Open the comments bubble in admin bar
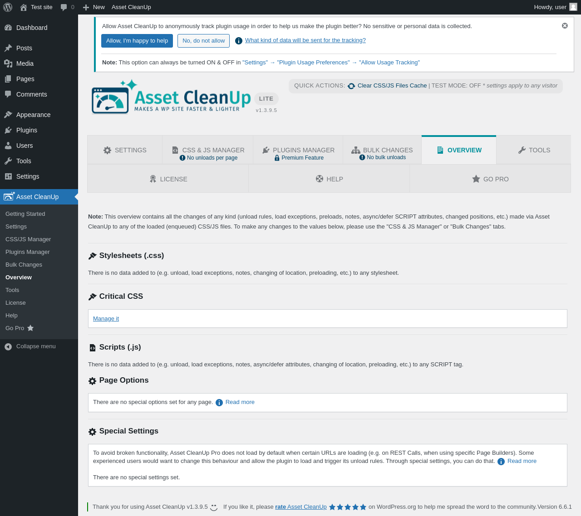Viewport: 581px width, 516px height. (67, 7)
